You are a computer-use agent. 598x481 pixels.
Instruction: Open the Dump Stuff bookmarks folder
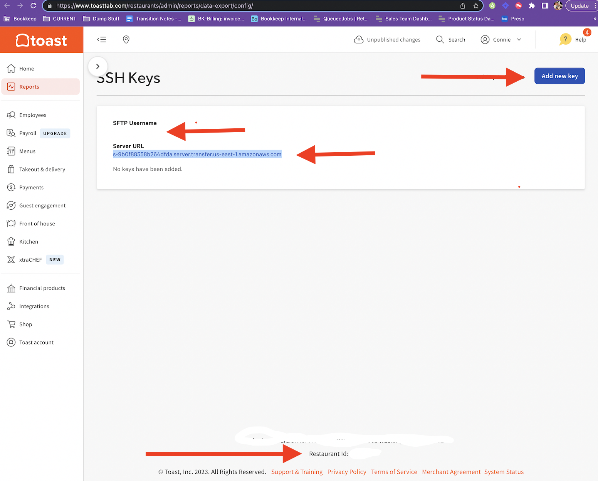(x=101, y=18)
